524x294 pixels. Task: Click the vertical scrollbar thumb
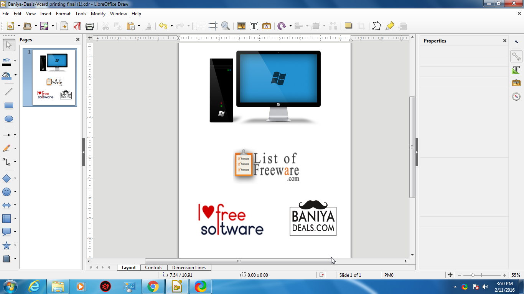(x=412, y=147)
